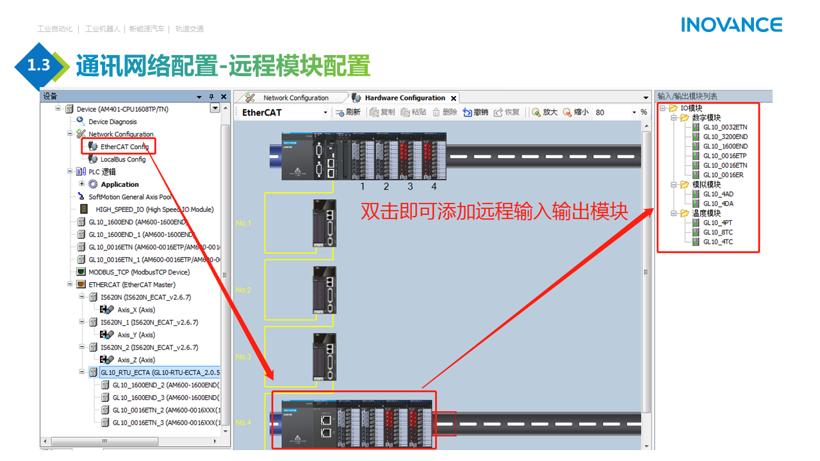Screen dimensions: 820x461
Task: Select the Axis_X axis icon
Action: [107, 310]
